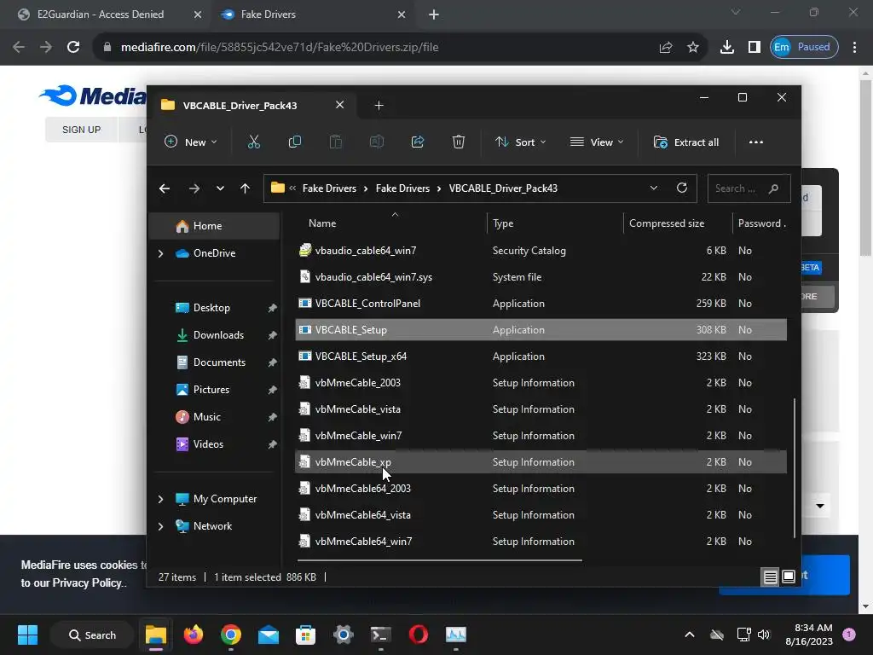Switch to details view layout icon

click(x=770, y=577)
